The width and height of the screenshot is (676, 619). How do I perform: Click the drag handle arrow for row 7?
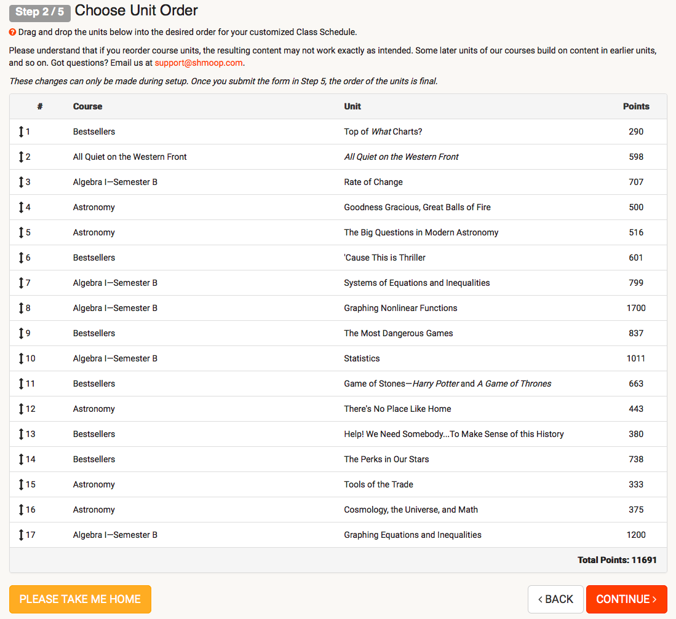21,283
